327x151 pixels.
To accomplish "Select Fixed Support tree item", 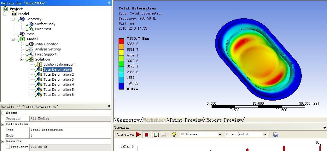I will (x=46, y=54).
